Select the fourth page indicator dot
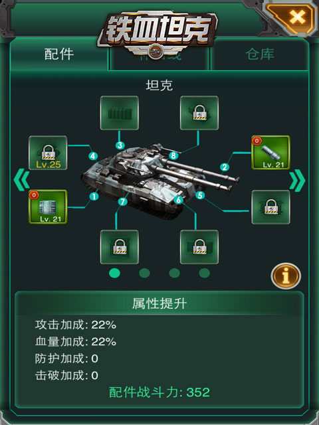This screenshot has height=425, width=319. pyautogui.click(x=204, y=273)
